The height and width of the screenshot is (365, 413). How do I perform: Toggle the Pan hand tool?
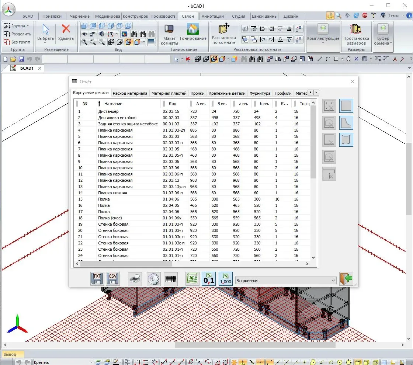coord(330,15)
